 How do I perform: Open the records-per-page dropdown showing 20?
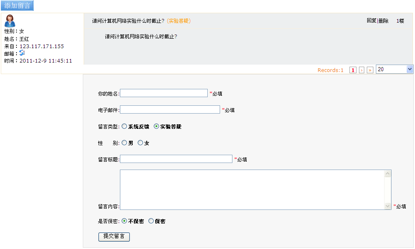pyautogui.click(x=394, y=70)
